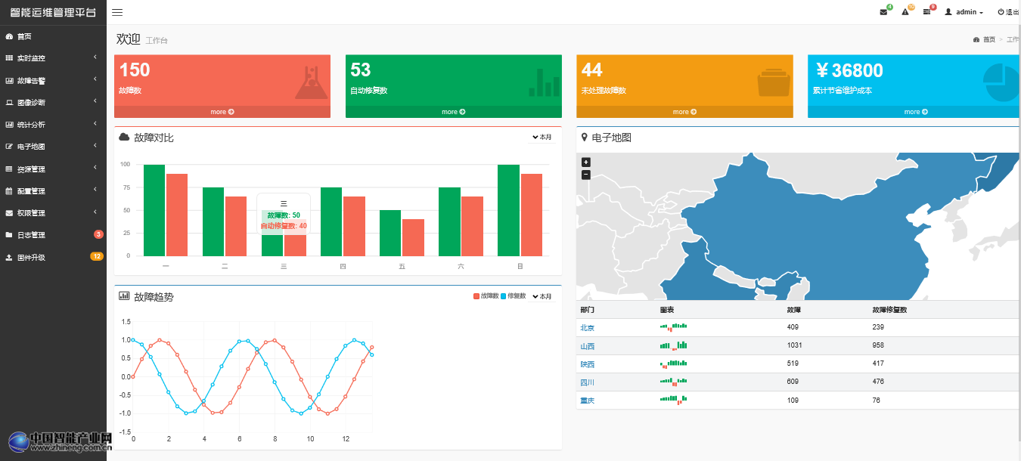The image size is (1021, 461).
Task: Open the task list icon with red badge
Action: [x=926, y=12]
